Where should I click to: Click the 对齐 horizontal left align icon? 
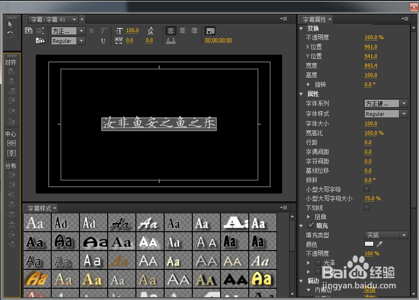(11, 71)
